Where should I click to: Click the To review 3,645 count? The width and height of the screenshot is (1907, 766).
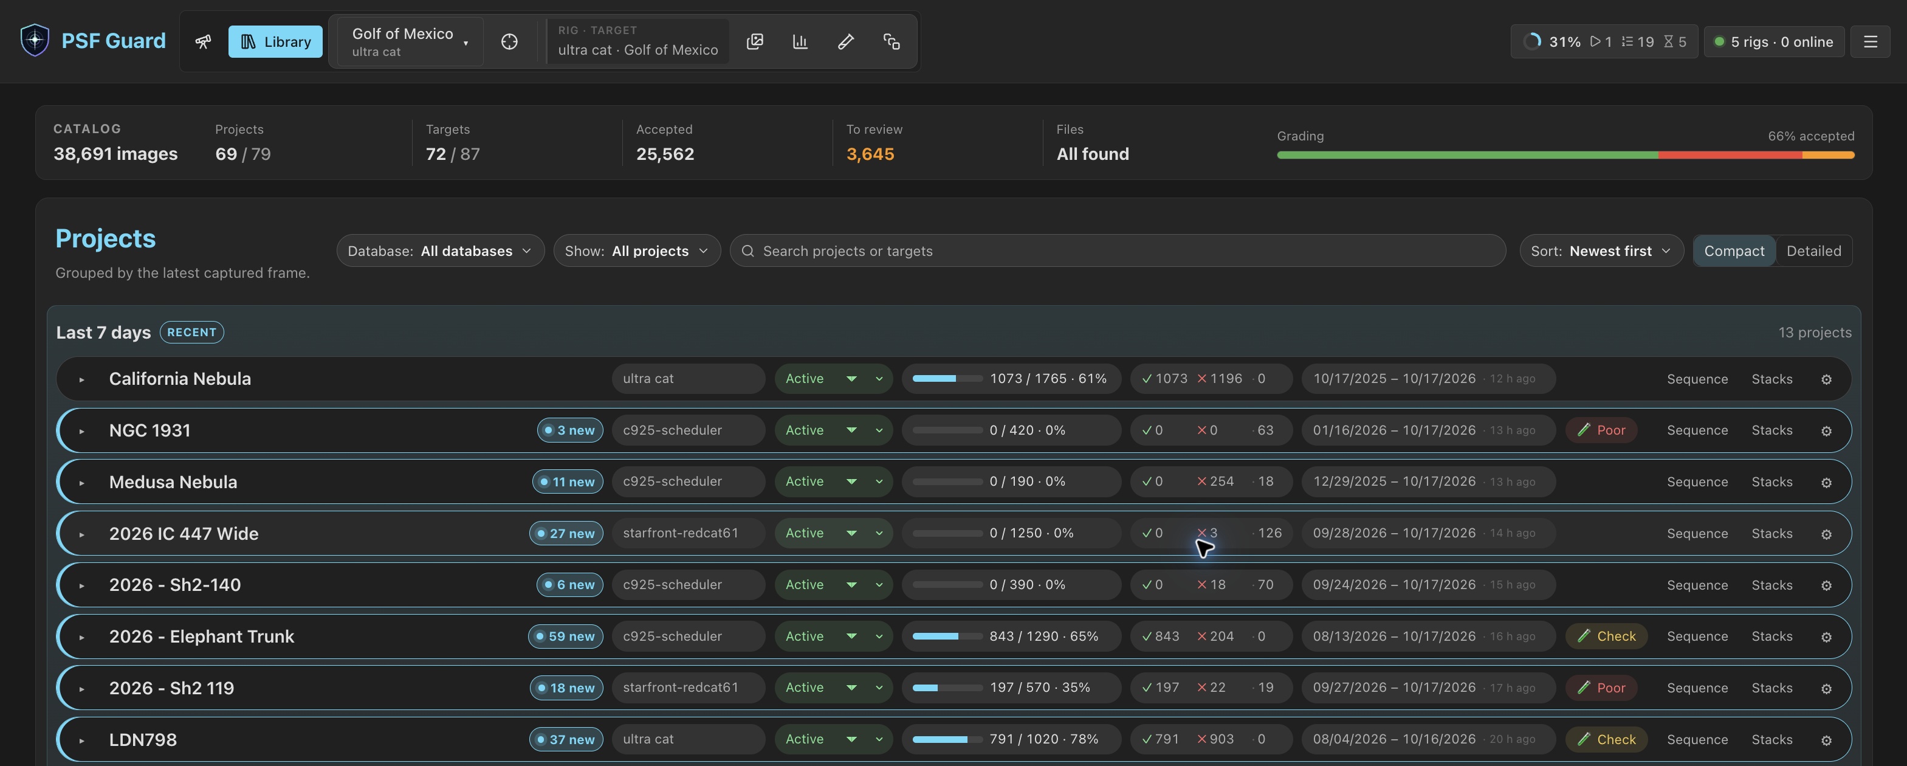870,154
